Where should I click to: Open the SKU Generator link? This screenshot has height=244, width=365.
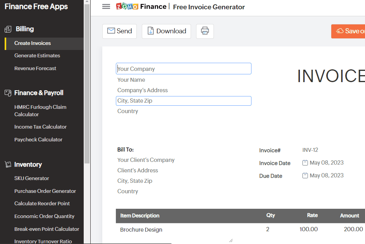click(x=32, y=178)
